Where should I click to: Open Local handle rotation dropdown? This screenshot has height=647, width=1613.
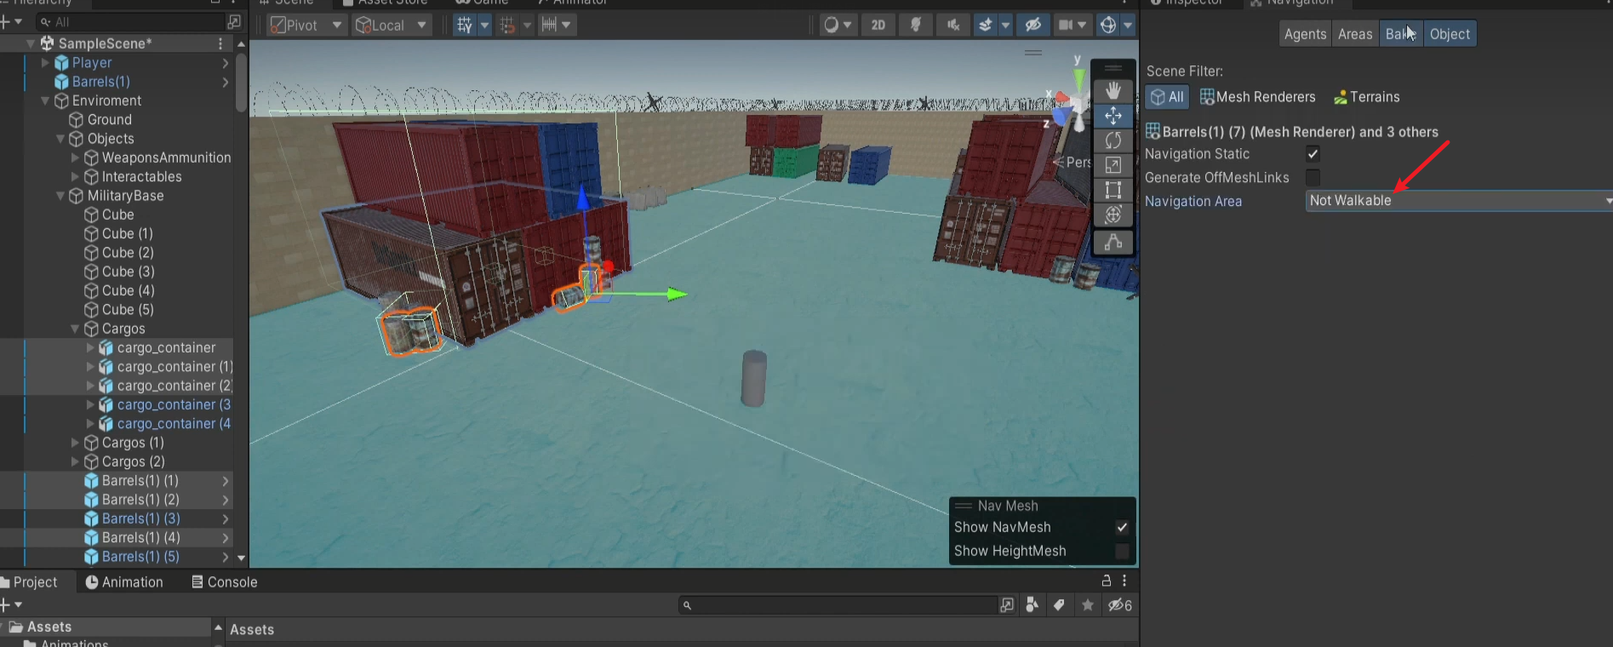(391, 25)
